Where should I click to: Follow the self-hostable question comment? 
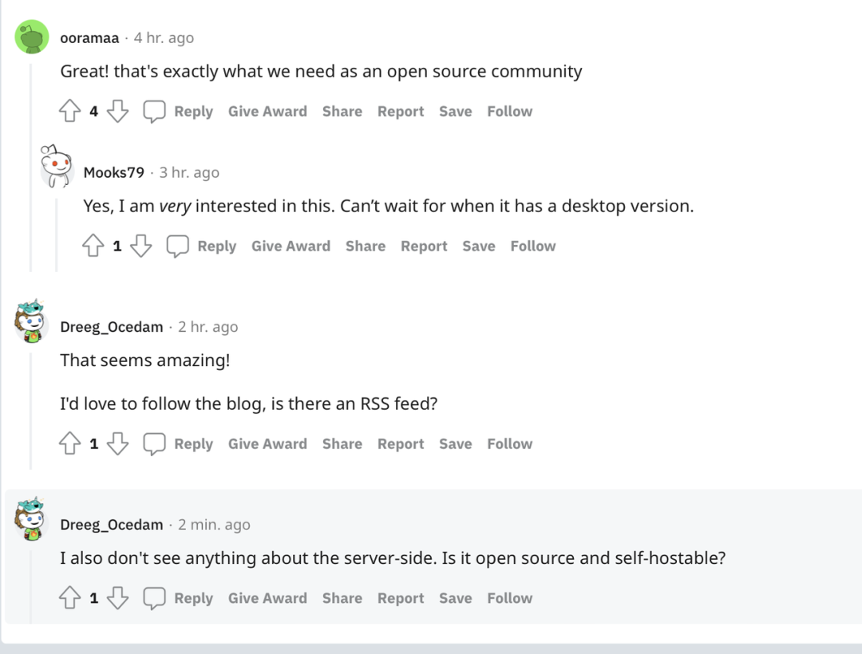click(x=509, y=598)
